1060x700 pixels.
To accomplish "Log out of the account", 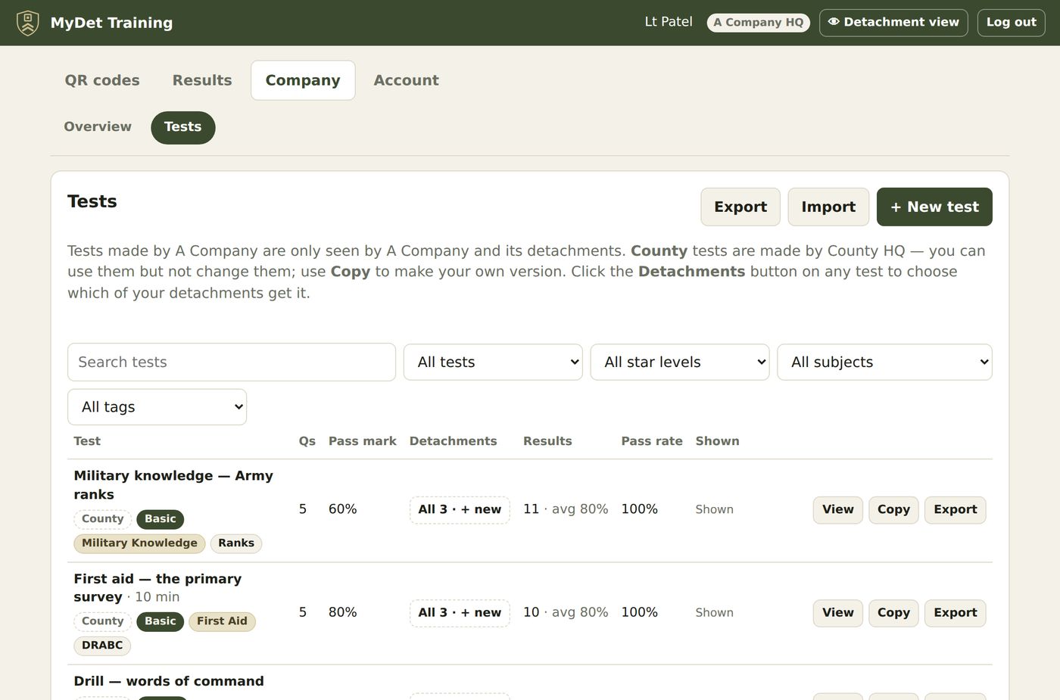I will [1011, 23].
